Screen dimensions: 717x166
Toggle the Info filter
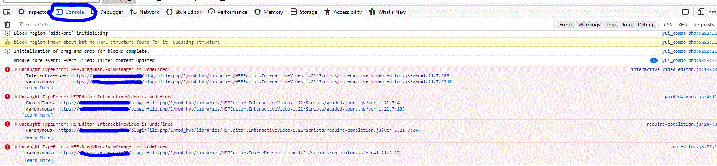point(627,25)
